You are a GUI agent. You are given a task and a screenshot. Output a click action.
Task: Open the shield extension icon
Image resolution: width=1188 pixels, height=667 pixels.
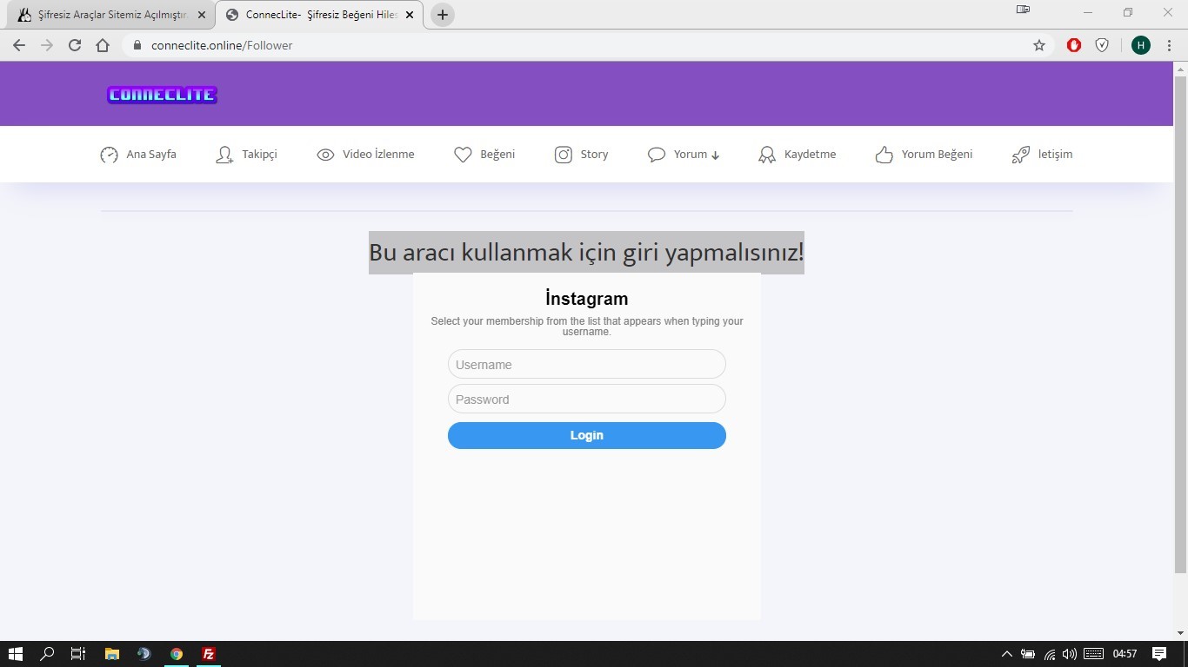click(1102, 45)
